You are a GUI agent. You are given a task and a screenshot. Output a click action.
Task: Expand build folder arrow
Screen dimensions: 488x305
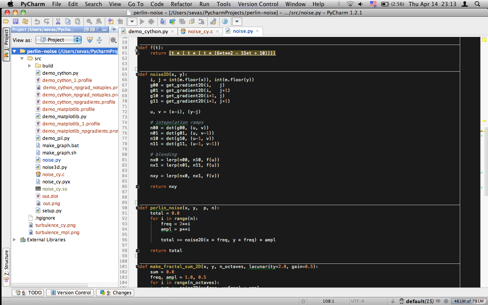point(29,66)
